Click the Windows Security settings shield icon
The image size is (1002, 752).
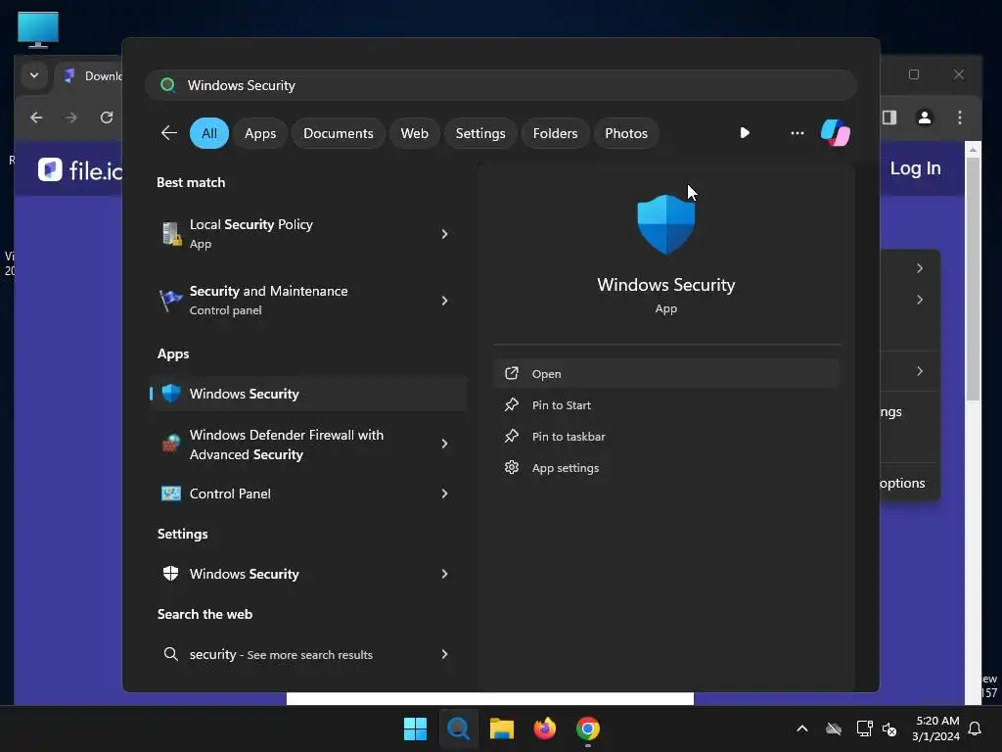click(x=170, y=574)
